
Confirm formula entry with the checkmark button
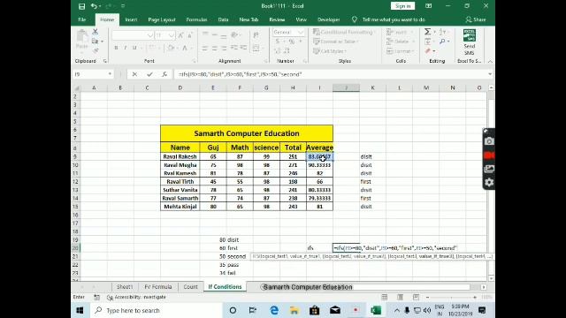pyautogui.click(x=149, y=74)
